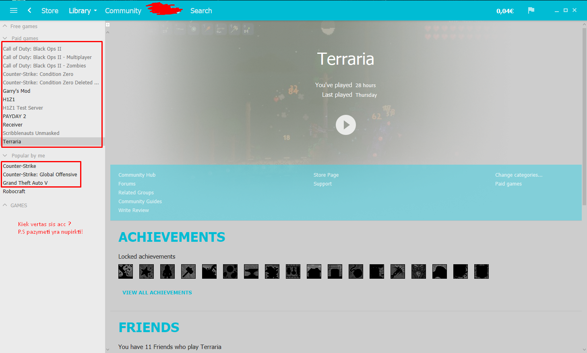Open the Community Hub link
This screenshot has width=587, height=353.
tap(137, 175)
